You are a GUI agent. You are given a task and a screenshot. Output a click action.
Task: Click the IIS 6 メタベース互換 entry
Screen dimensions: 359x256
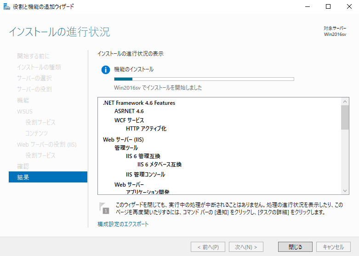click(160, 165)
